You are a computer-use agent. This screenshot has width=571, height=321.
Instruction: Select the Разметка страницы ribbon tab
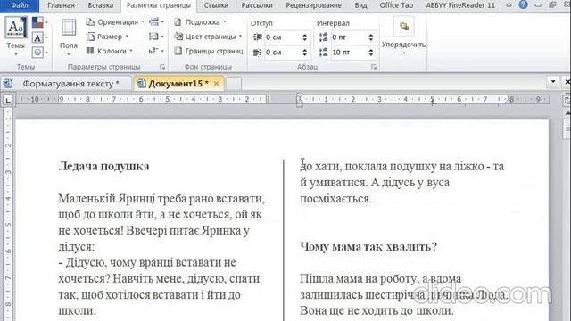point(159,5)
